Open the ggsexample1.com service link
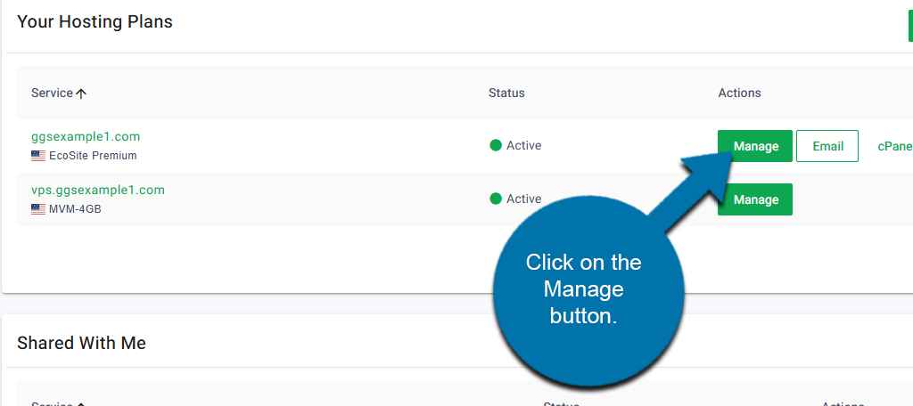Viewport: 913px width, 406px height. (x=86, y=136)
